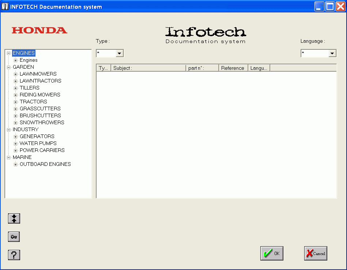347x270 pixels.
Task: Minimize the INFOTECH window
Action: (x=319, y=7)
